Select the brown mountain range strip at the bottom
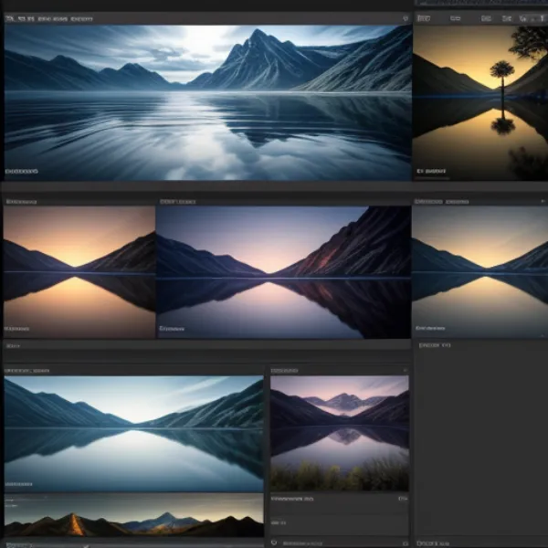This screenshot has width=548, height=548. pyautogui.click(x=133, y=521)
